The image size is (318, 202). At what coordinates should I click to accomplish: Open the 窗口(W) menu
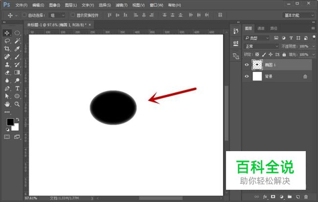[x=157, y=5]
